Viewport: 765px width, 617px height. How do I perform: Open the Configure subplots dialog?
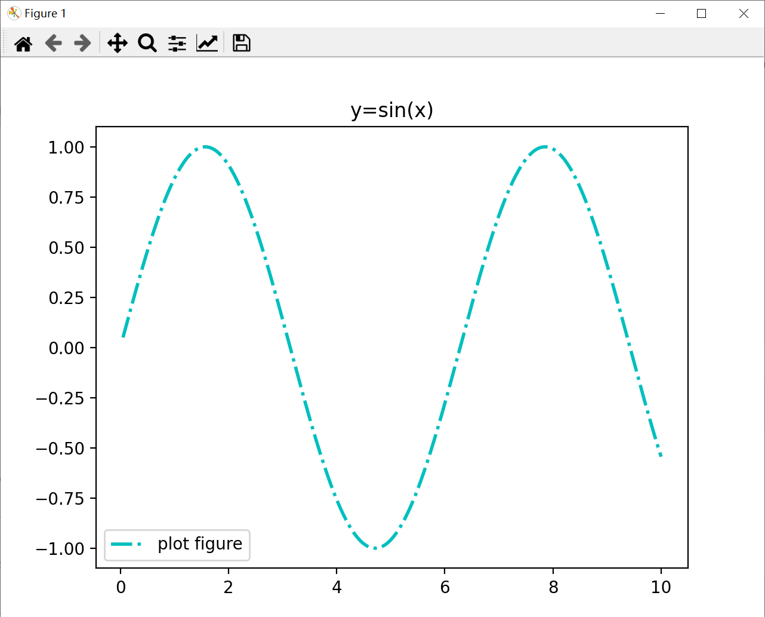(177, 43)
